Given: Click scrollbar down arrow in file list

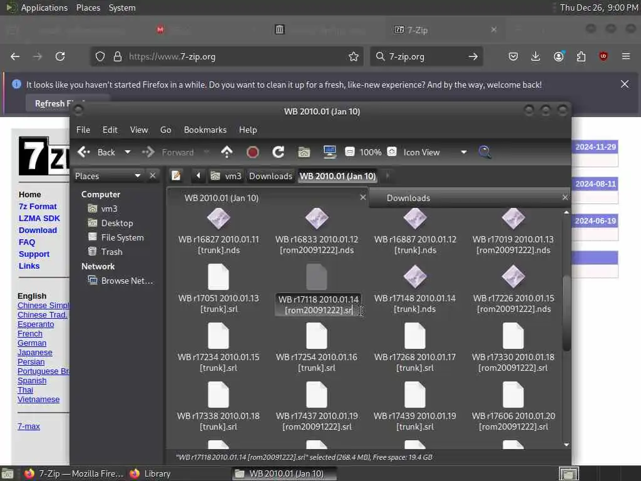Looking at the screenshot, I should [566, 445].
